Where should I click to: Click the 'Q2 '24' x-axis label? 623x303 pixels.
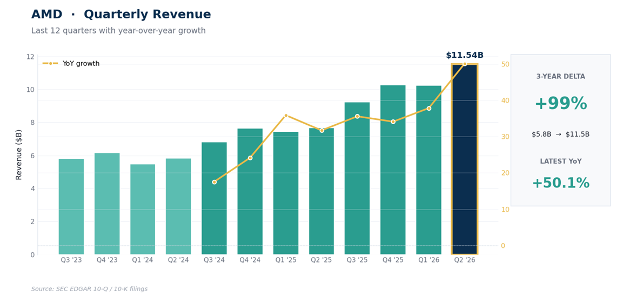click(x=178, y=260)
